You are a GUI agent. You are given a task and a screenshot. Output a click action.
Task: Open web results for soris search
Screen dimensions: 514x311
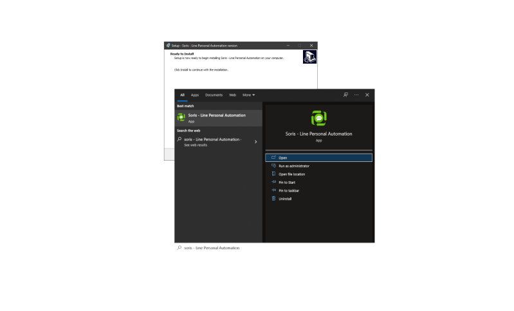pyautogui.click(x=218, y=142)
